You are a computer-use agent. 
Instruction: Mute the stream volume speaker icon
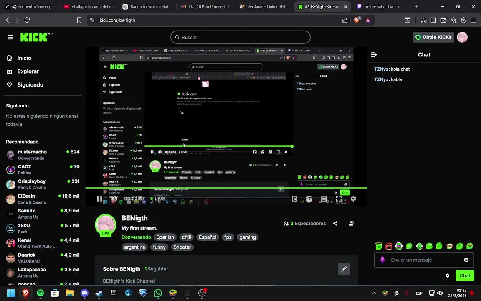[x=114, y=199]
